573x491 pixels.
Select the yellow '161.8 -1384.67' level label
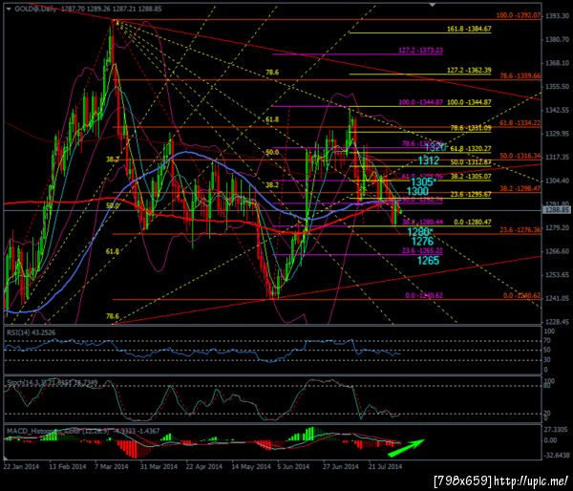pos(469,29)
